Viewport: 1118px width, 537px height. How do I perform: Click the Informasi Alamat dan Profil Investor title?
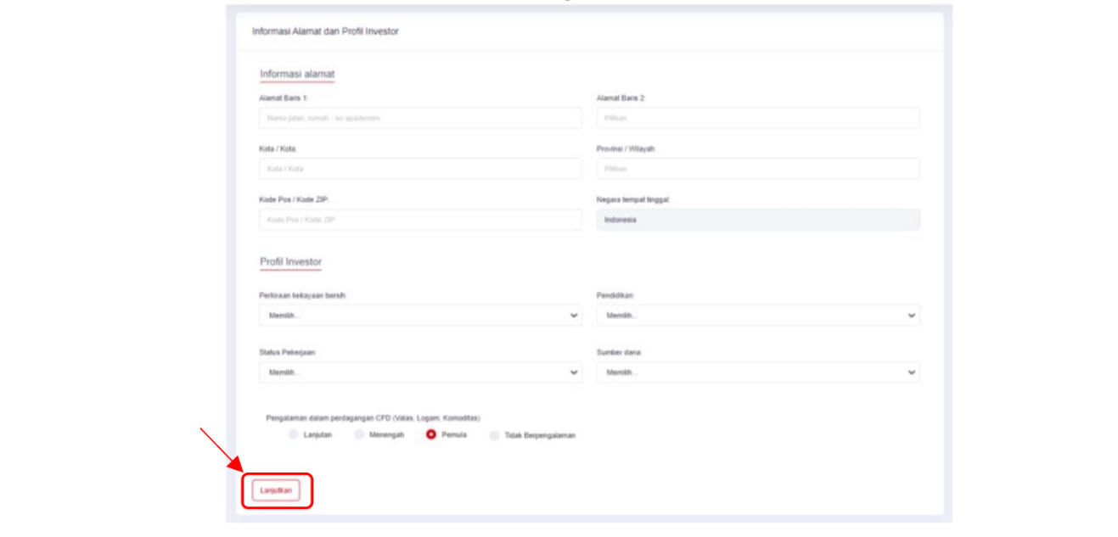coord(325,31)
